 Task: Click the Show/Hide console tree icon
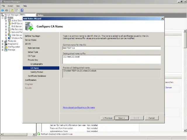coord(17,10)
